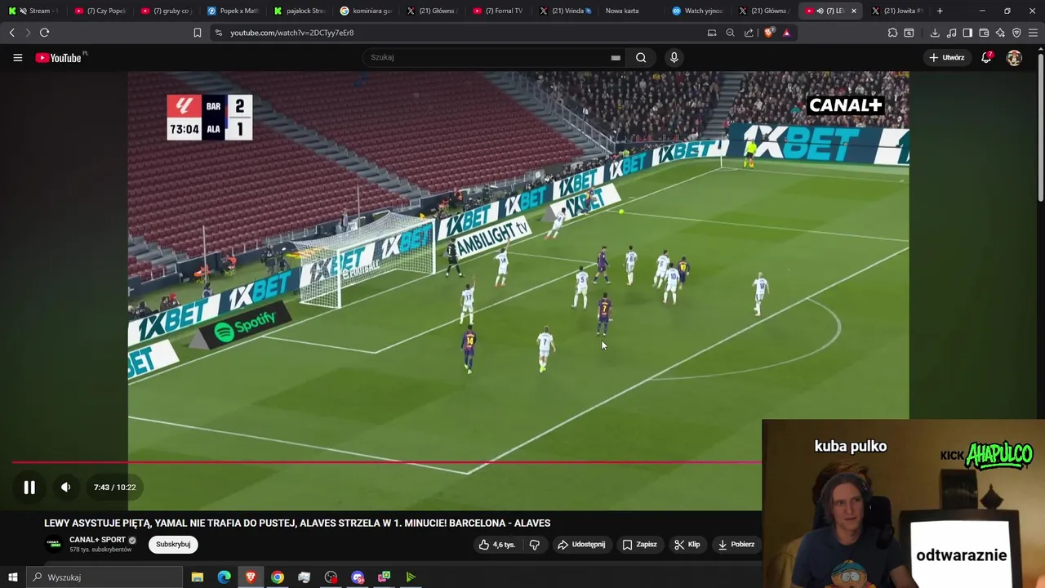Pause the video with the player pause button
The width and height of the screenshot is (1045, 588).
pyautogui.click(x=29, y=488)
